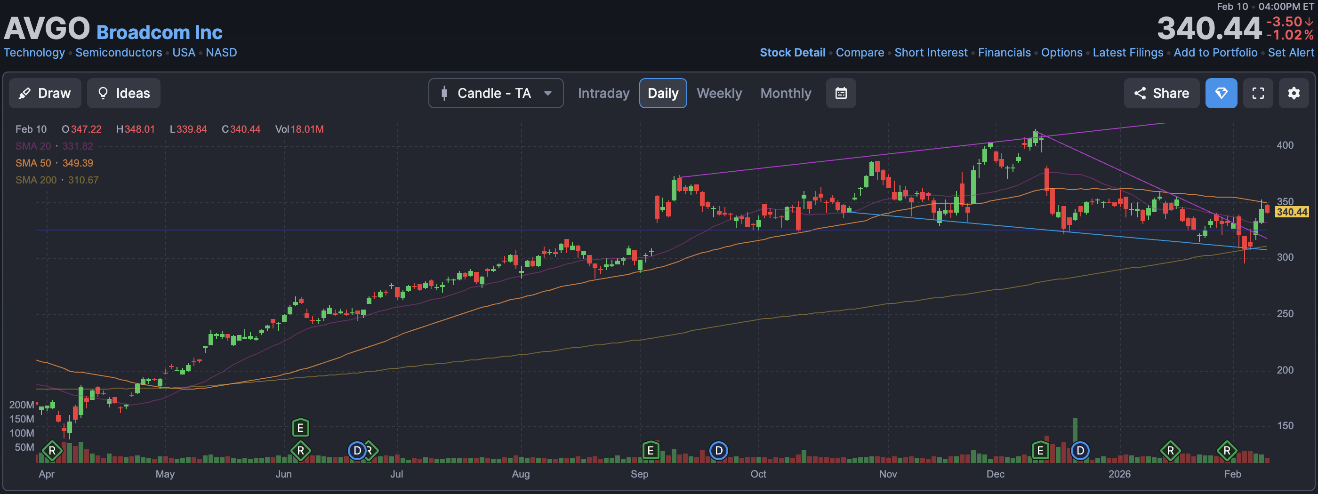1318x494 pixels.
Task: Open the calendar date range picker icon
Action: 841,93
